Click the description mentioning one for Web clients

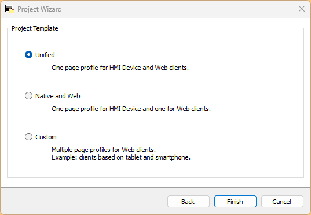tap(131, 109)
